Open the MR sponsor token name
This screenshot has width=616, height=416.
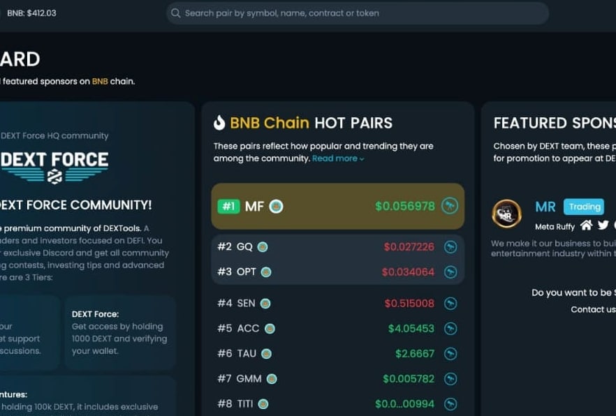(x=545, y=207)
